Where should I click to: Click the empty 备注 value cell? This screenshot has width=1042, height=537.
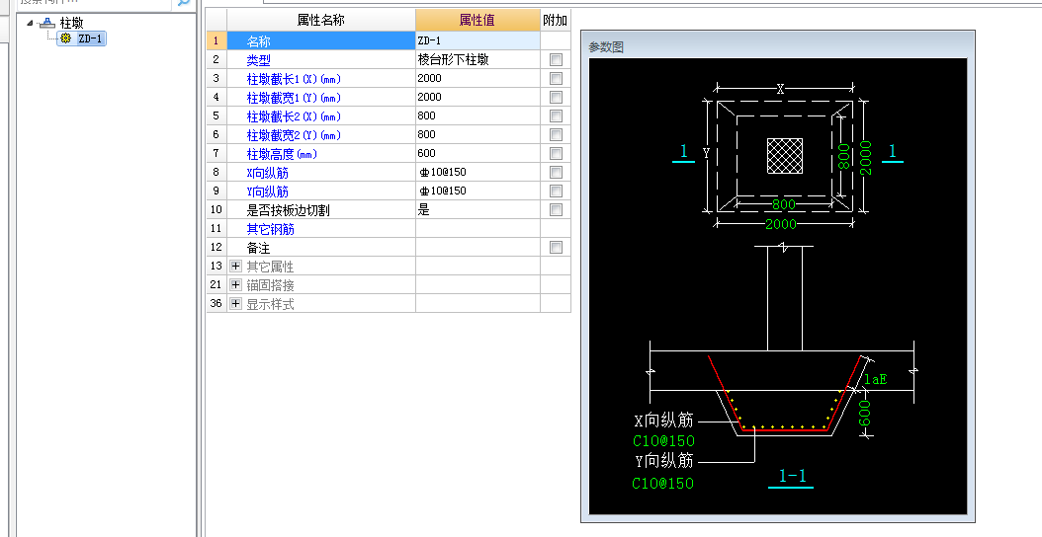478,247
